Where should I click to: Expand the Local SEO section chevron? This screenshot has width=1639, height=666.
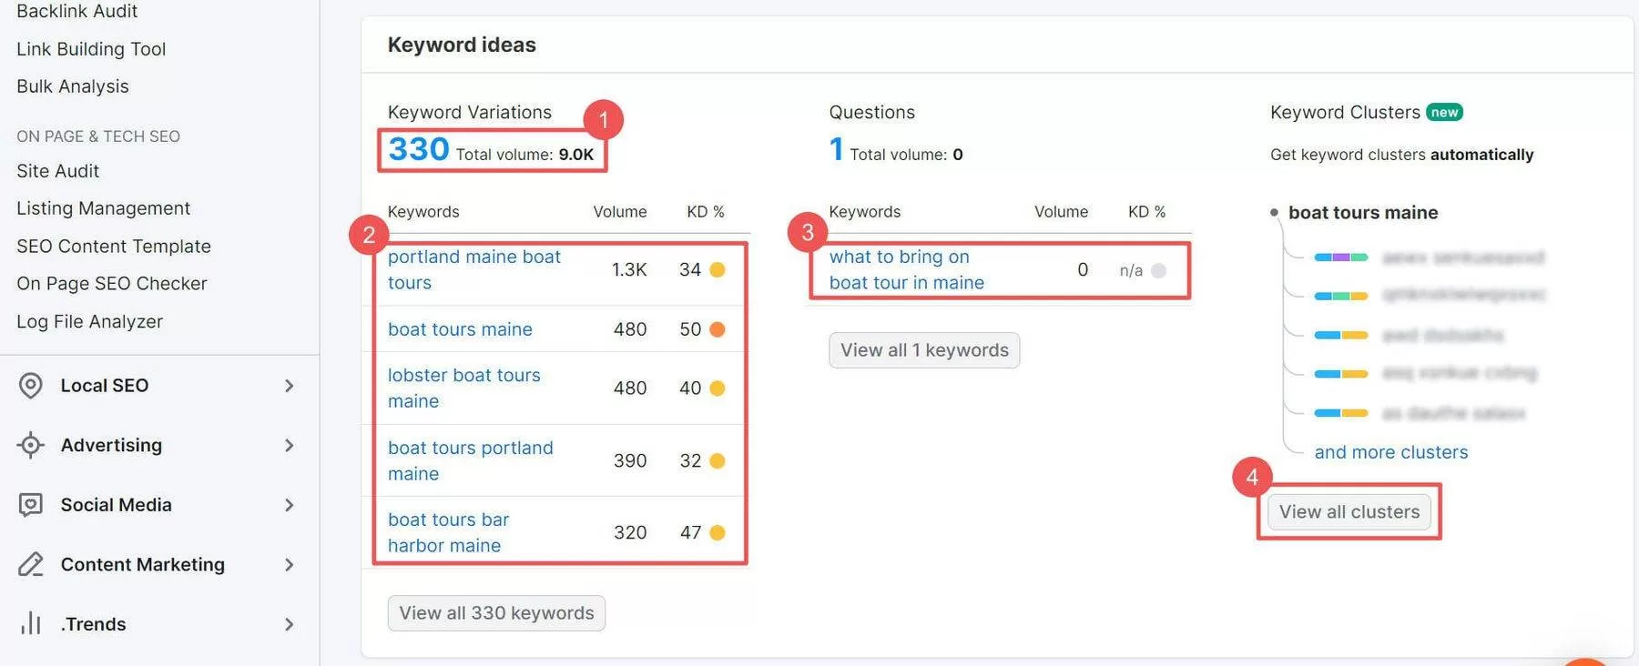click(290, 386)
